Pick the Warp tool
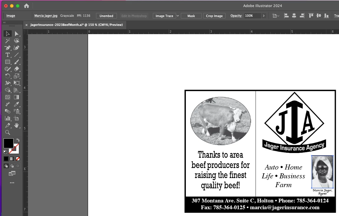Image resolution: width=339 pixels, height=216 pixels. coord(8,83)
